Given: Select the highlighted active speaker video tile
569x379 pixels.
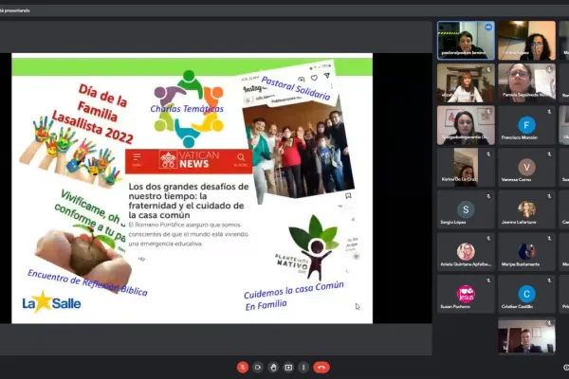Looking at the screenshot, I should click(x=466, y=40).
